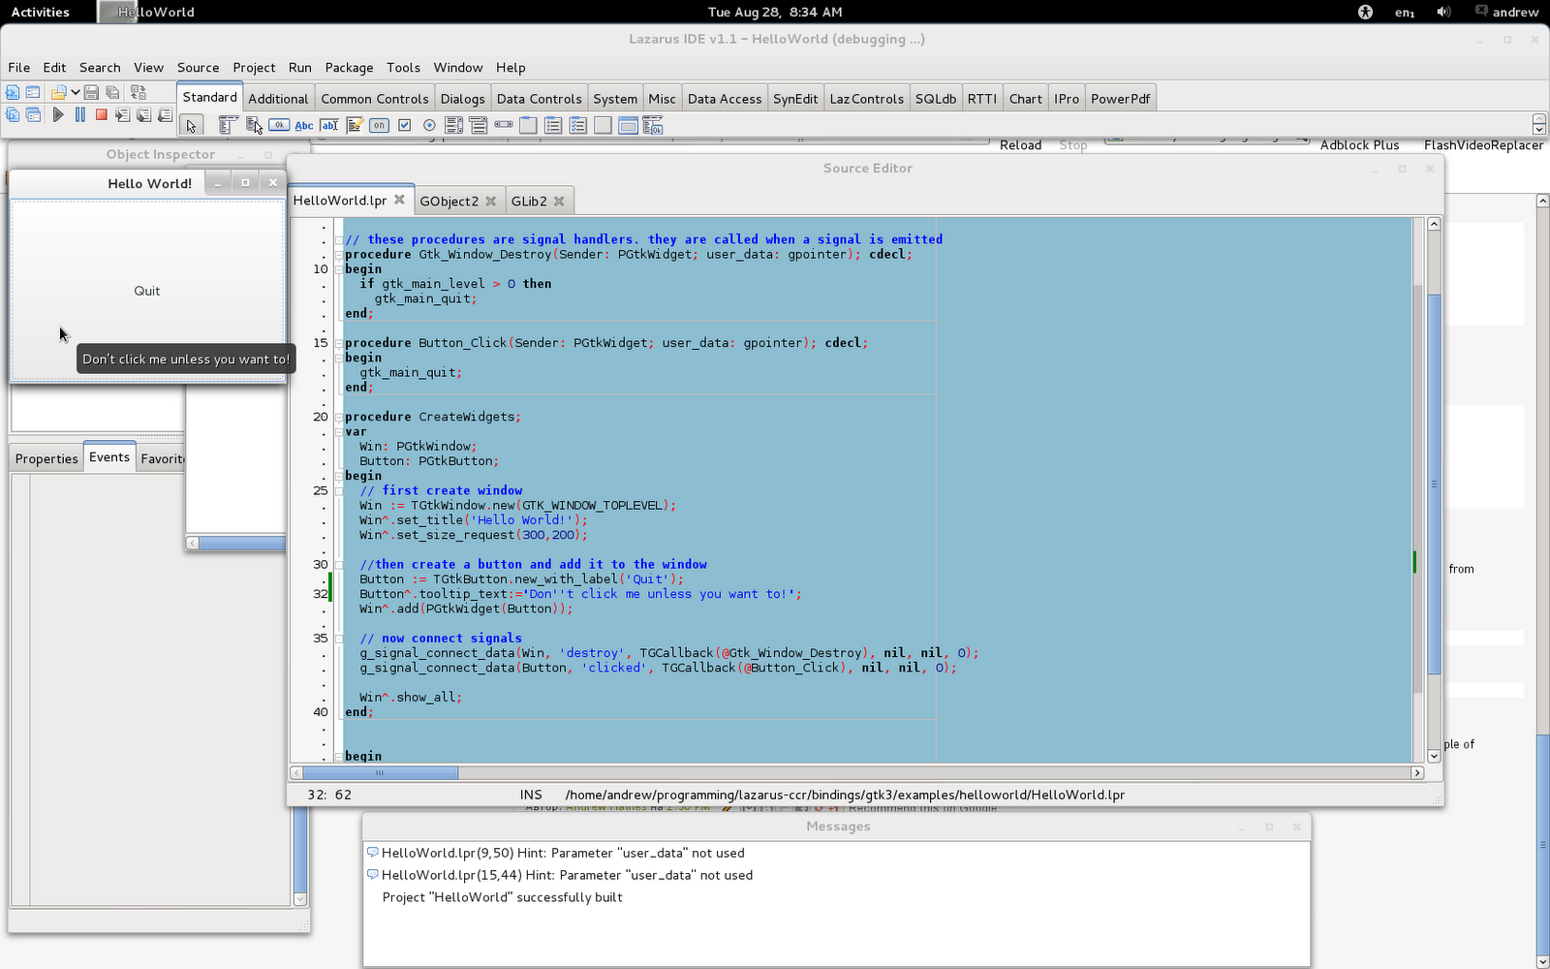
Task: Click the Step Over debugger icon
Action: tap(143, 114)
